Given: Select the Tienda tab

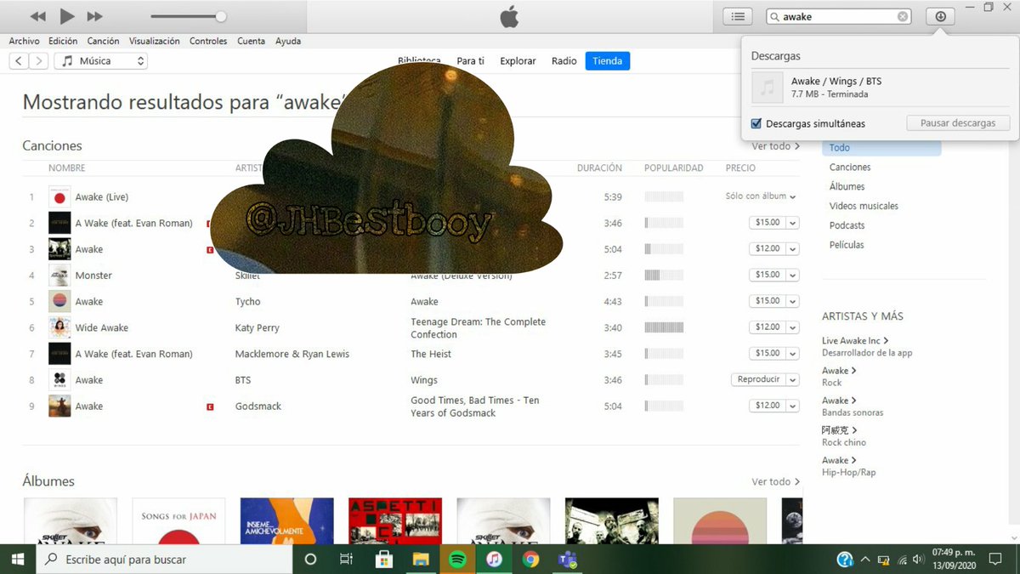Looking at the screenshot, I should coord(608,61).
